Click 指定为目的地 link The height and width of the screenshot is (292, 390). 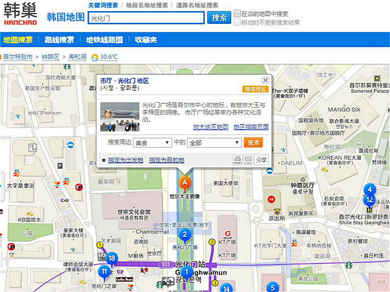pos(167,161)
